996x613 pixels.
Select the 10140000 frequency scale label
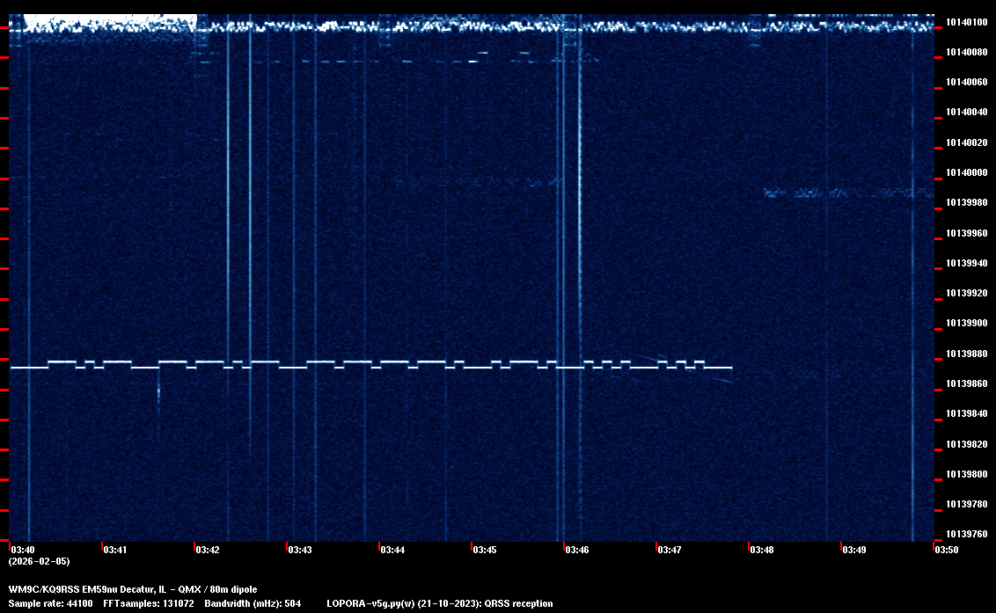click(x=965, y=172)
